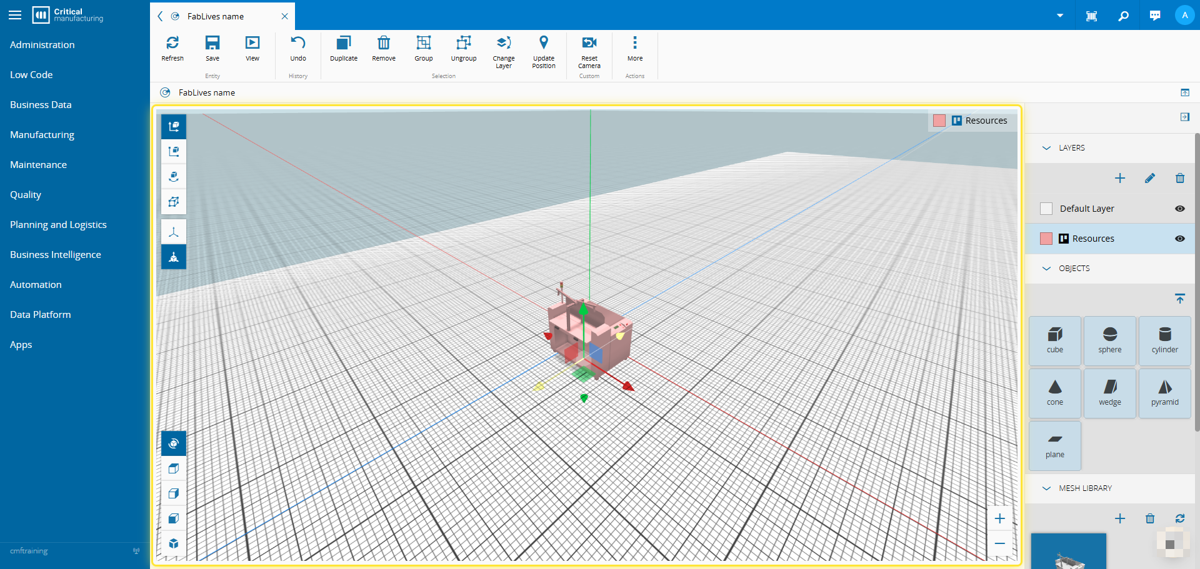
Task: Click the Undo icon
Action: 298,43
